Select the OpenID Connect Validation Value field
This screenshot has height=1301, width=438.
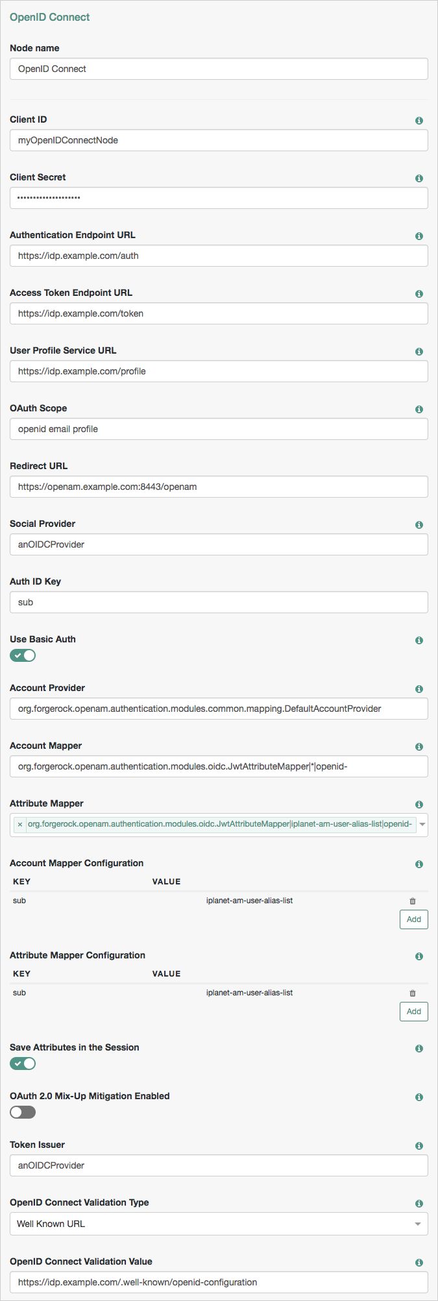pos(219,1282)
